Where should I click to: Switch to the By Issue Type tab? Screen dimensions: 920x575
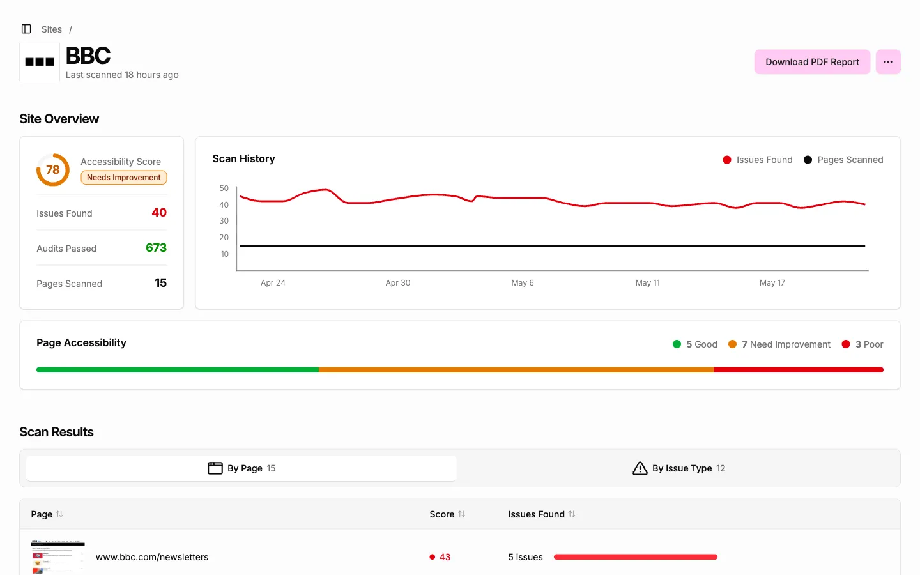point(678,468)
